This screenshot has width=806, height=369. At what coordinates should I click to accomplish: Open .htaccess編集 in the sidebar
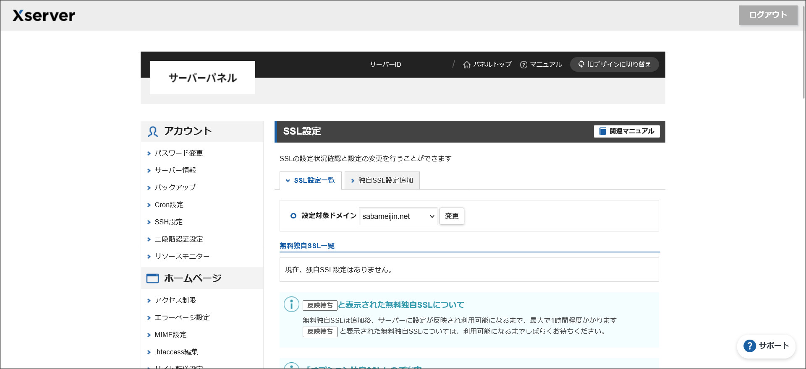pyautogui.click(x=176, y=352)
